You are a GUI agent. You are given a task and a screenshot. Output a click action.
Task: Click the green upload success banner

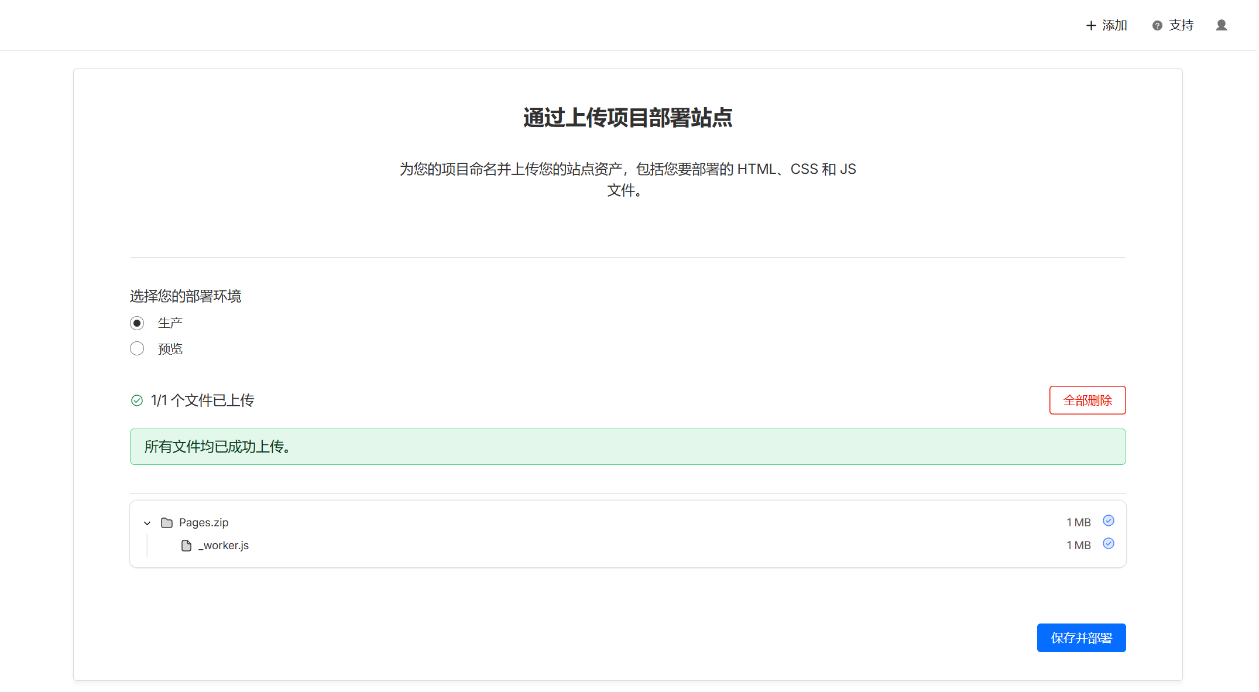tap(627, 447)
